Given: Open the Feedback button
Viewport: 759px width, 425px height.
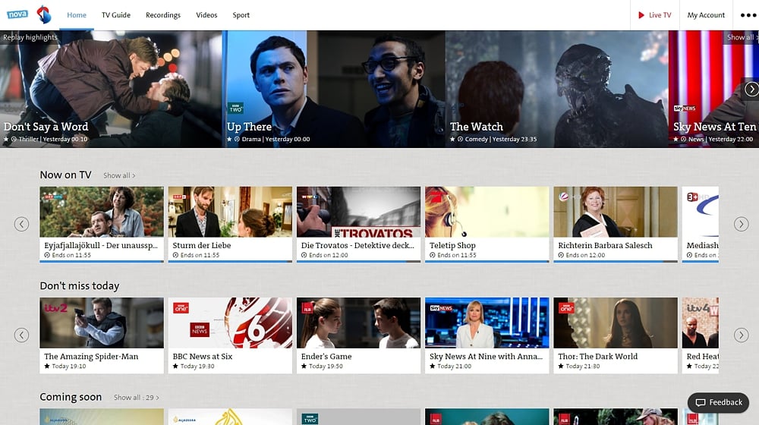Looking at the screenshot, I should [x=718, y=403].
